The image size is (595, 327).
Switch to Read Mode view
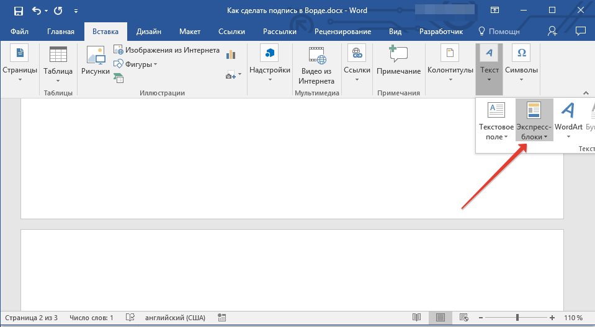click(416, 318)
